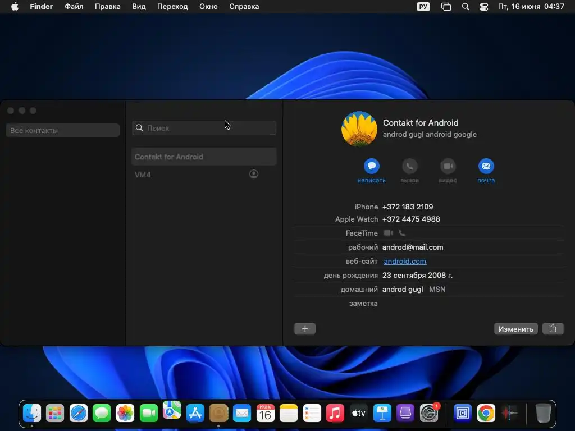
Task: Open the Apple menu
Action: tap(15, 7)
